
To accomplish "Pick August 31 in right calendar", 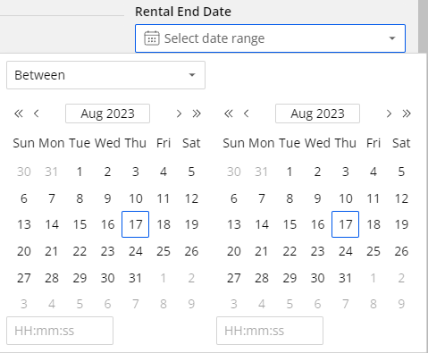I will pyautogui.click(x=345, y=278).
